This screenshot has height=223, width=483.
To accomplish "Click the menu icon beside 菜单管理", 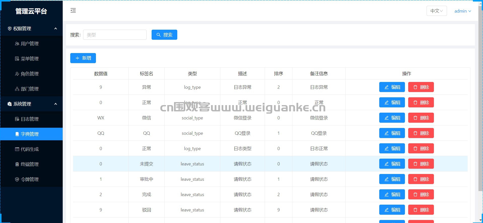I will (17, 59).
